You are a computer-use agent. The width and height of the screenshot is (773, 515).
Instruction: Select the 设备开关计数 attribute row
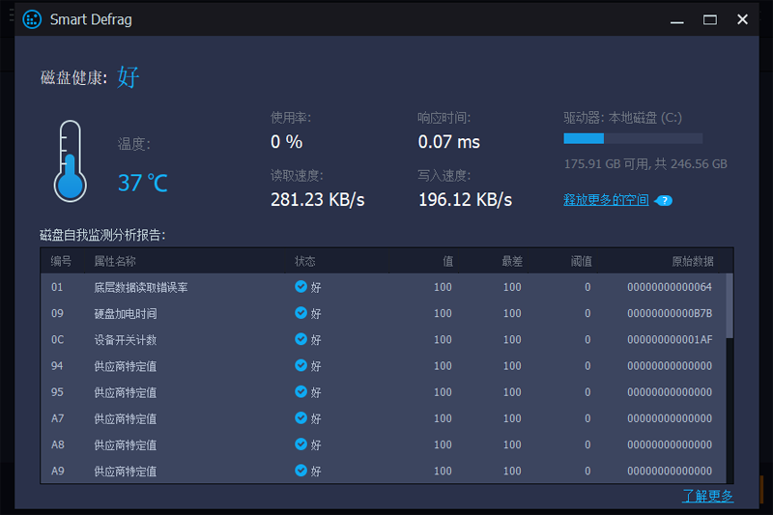384,339
